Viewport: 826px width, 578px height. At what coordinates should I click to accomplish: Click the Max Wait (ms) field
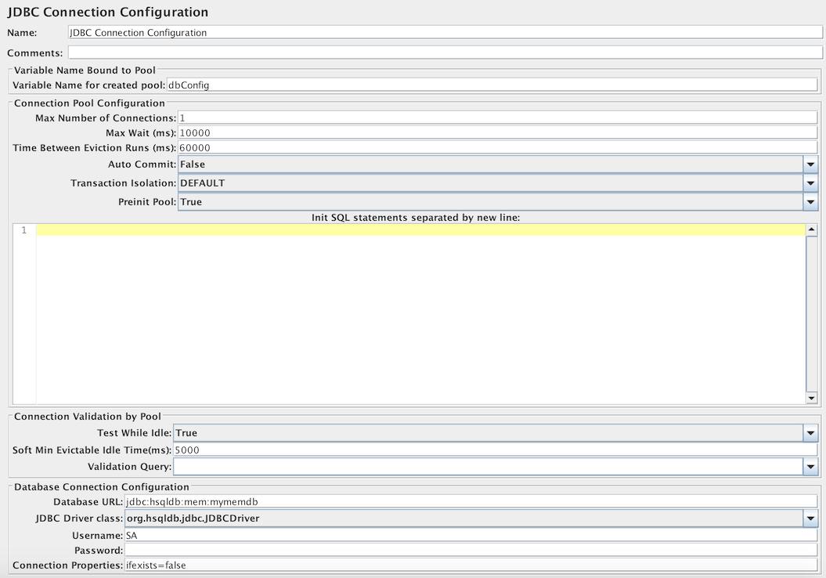(x=498, y=133)
